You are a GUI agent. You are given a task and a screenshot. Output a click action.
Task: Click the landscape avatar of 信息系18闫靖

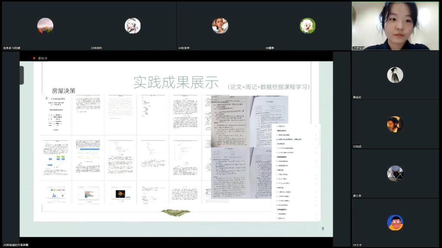pyautogui.click(x=45, y=25)
